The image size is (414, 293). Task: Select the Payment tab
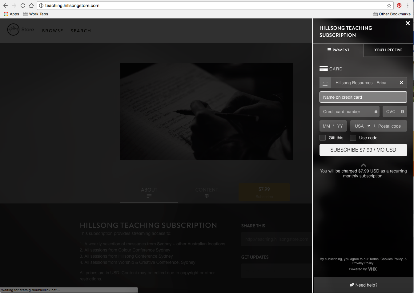tap(338, 50)
